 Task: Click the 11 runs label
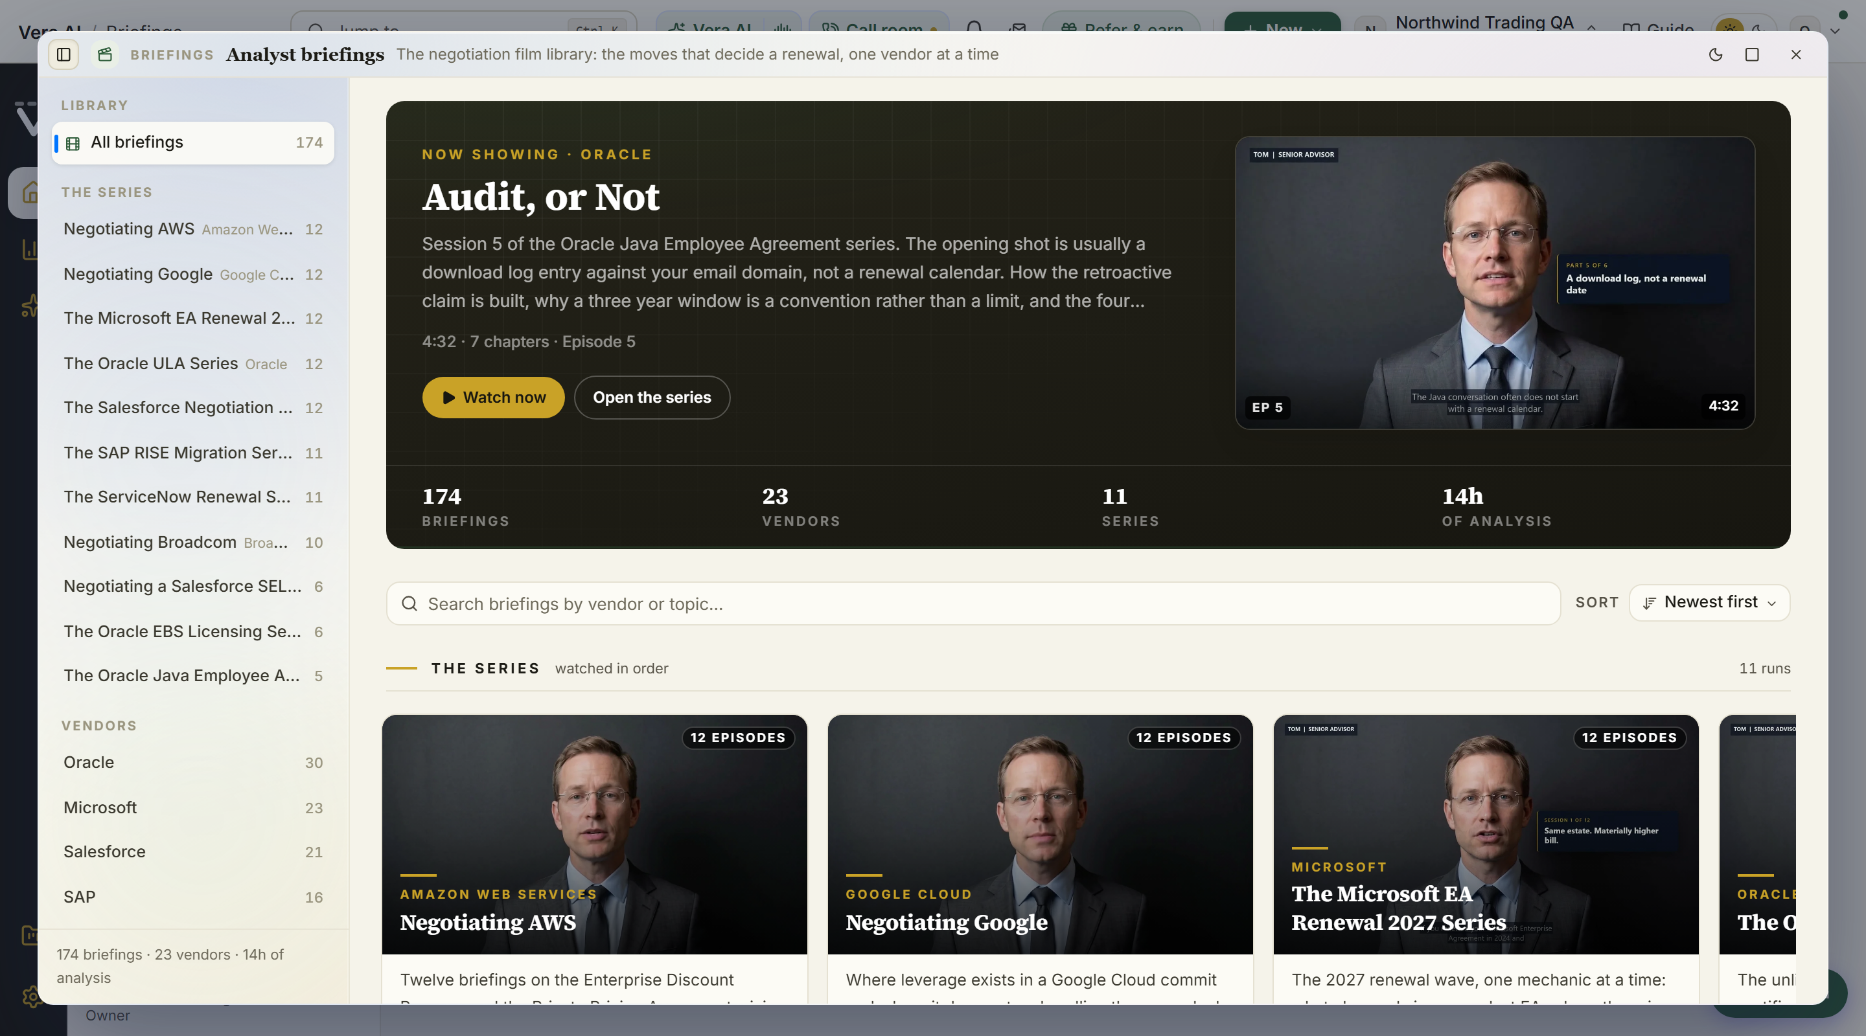tap(1764, 668)
